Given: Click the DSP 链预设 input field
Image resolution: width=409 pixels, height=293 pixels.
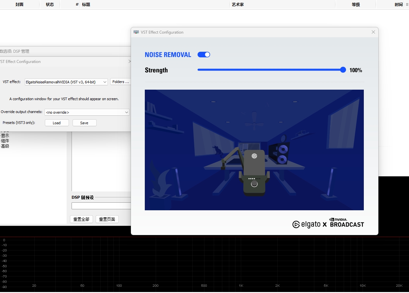Looking at the screenshot, I should point(101,206).
